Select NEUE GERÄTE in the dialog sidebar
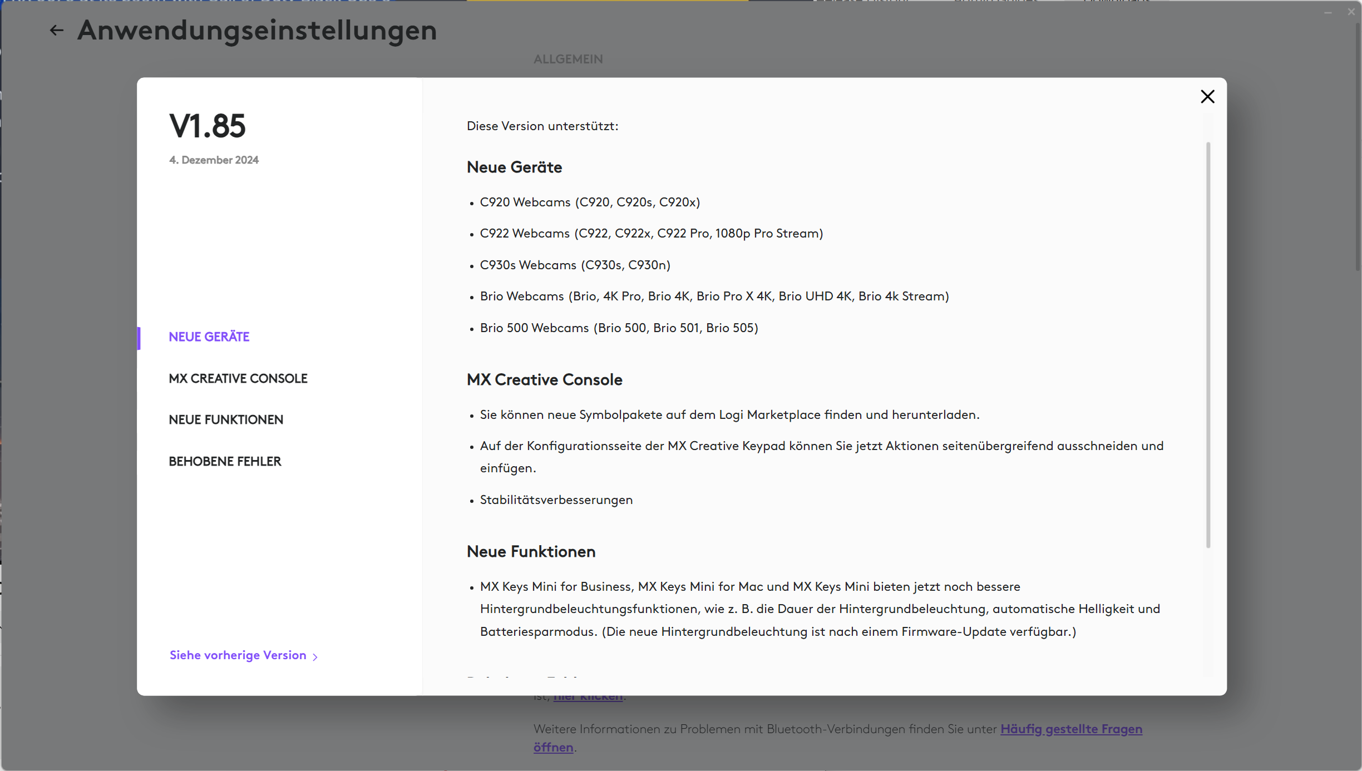 (209, 337)
